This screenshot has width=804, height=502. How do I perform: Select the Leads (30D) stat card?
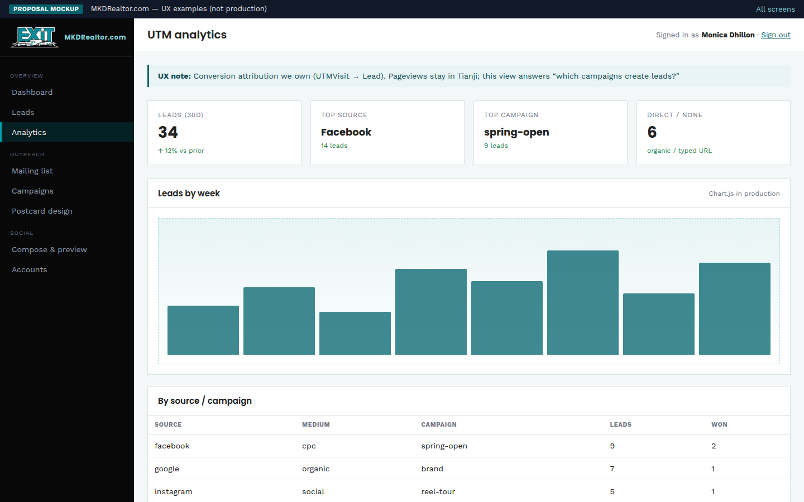pos(224,133)
